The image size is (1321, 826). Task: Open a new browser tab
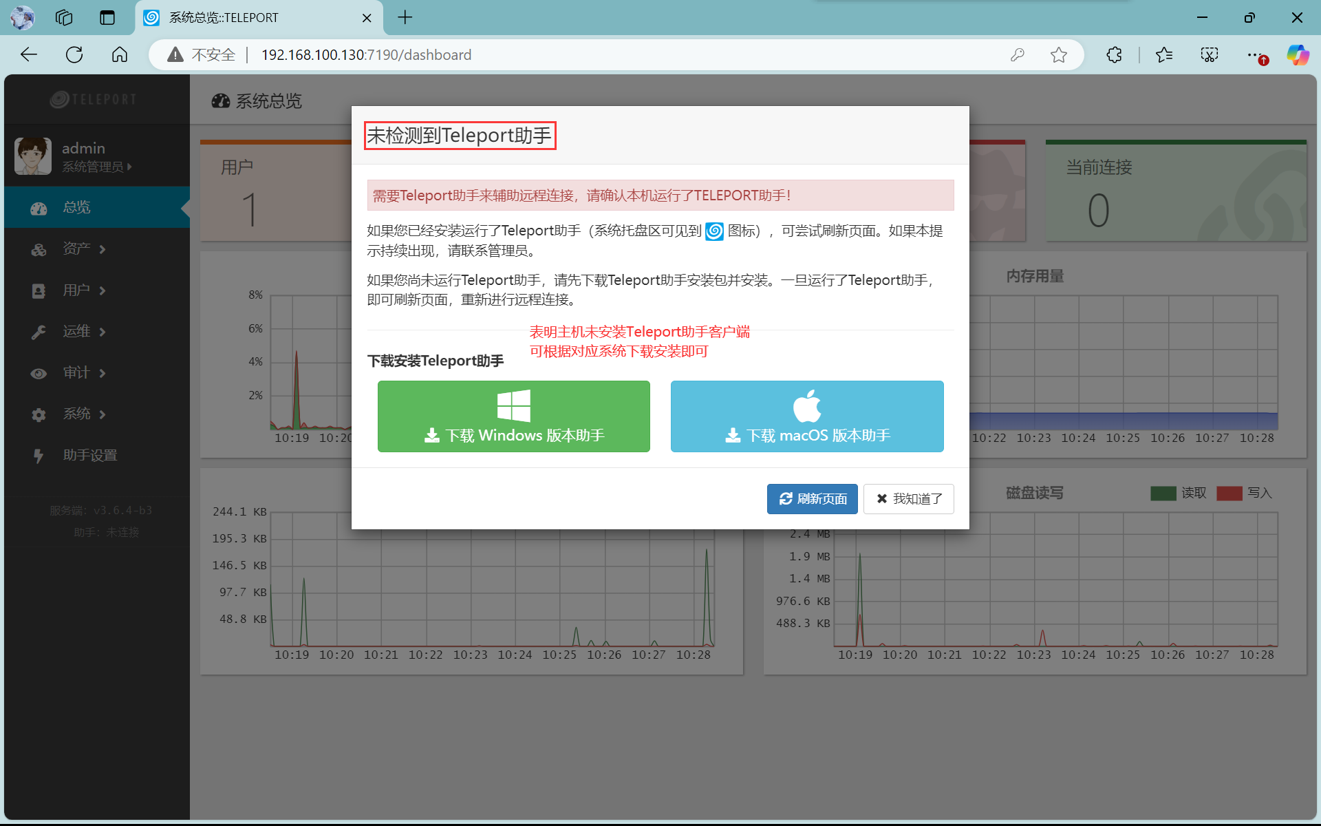(405, 18)
